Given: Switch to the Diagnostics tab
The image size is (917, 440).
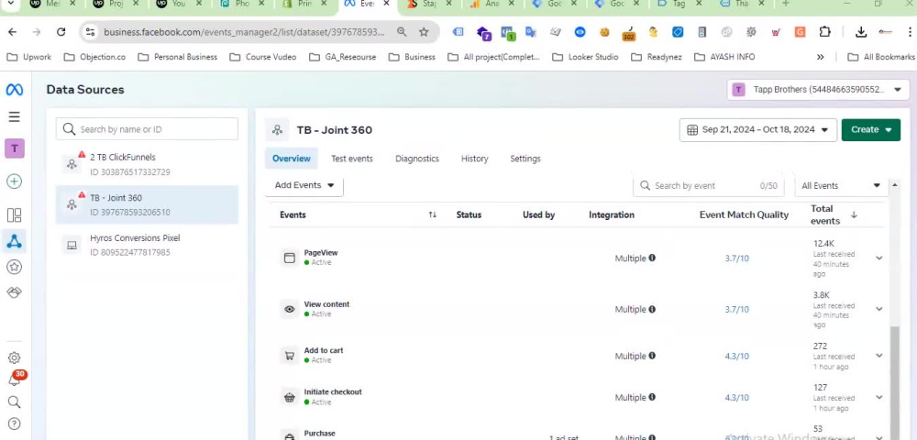Looking at the screenshot, I should click(x=417, y=159).
